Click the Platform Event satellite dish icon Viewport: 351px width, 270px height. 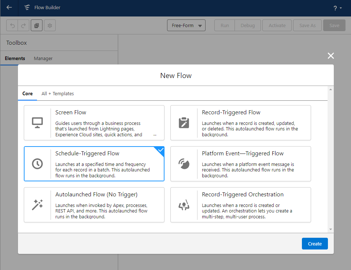[x=184, y=164]
